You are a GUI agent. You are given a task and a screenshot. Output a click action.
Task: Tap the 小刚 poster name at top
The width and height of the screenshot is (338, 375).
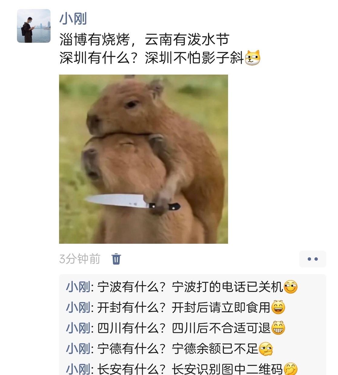pyautogui.click(x=73, y=19)
